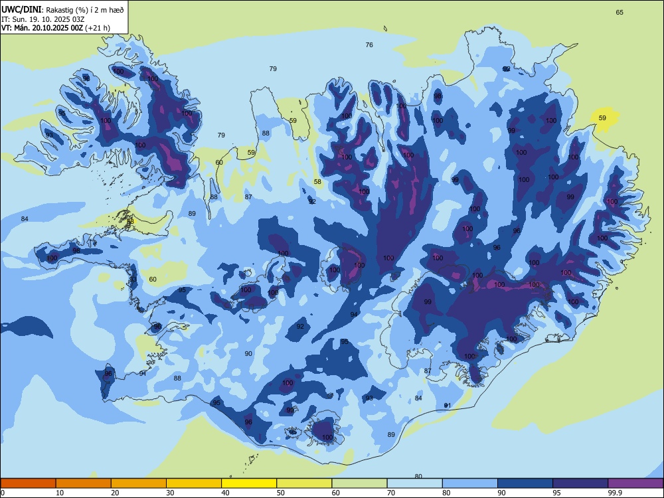This screenshot has height=498, width=664.
Task: Select the purple legend swatch above 99.9
Action: point(635,483)
